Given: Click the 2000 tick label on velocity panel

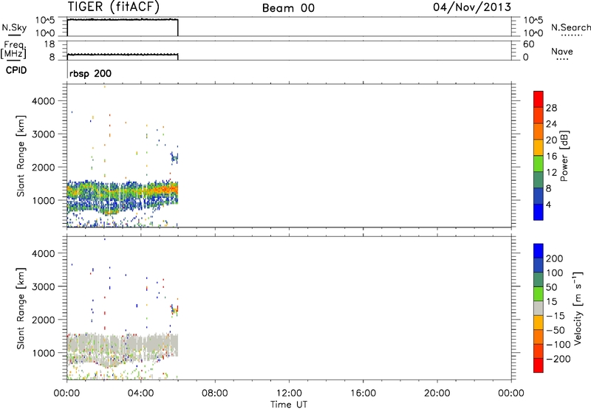Looking at the screenshot, I should click(x=44, y=320).
